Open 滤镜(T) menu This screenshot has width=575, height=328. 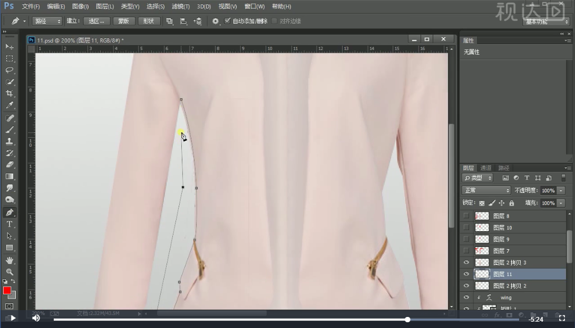(x=180, y=7)
